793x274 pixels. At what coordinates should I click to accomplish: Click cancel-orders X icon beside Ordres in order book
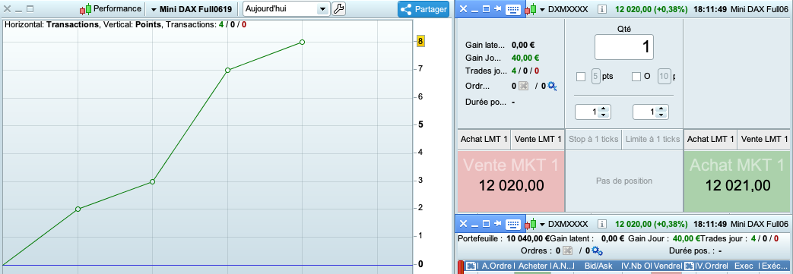click(567, 250)
